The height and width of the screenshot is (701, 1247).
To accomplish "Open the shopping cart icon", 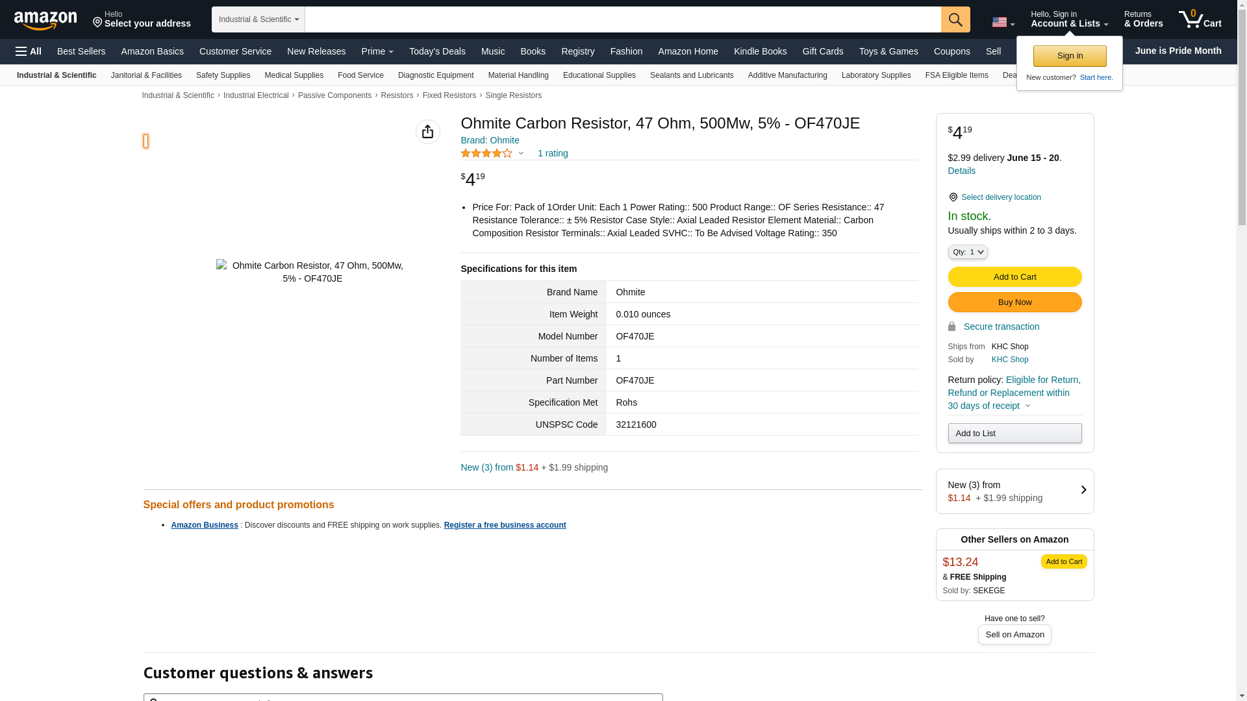I will click(x=1199, y=19).
